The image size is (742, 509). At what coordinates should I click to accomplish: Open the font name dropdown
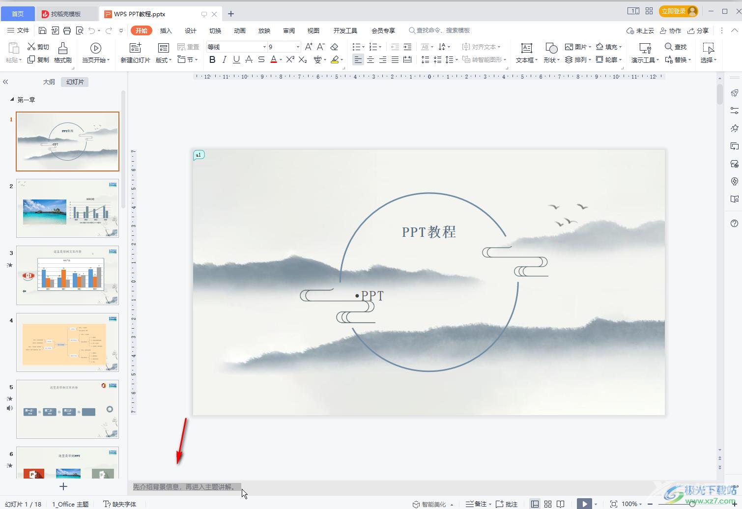(x=264, y=47)
